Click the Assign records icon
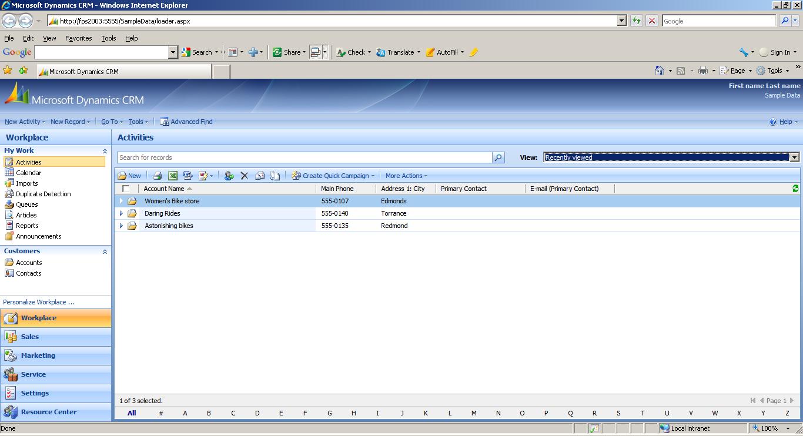Screen dimensions: 803x436 tap(229, 176)
